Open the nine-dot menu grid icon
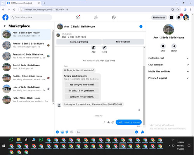Image resolution: width=194 pixels, height=155 pixels. tap(171, 17)
